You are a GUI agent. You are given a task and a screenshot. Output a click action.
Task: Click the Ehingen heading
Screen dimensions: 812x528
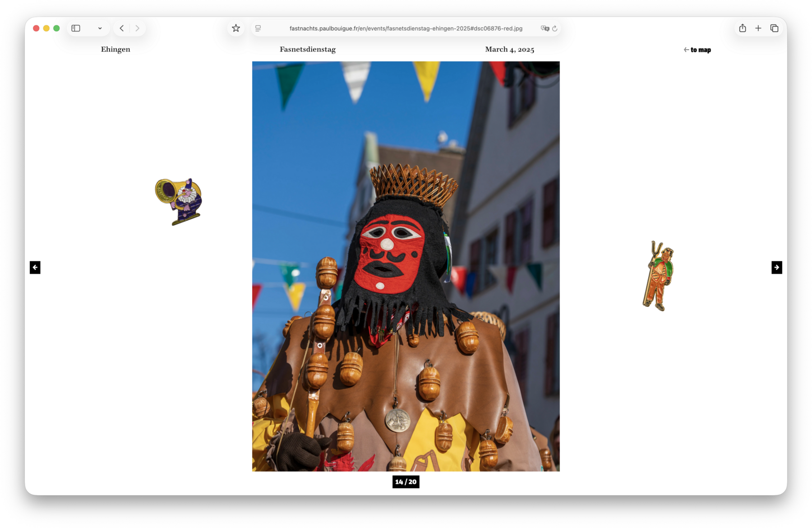point(115,50)
